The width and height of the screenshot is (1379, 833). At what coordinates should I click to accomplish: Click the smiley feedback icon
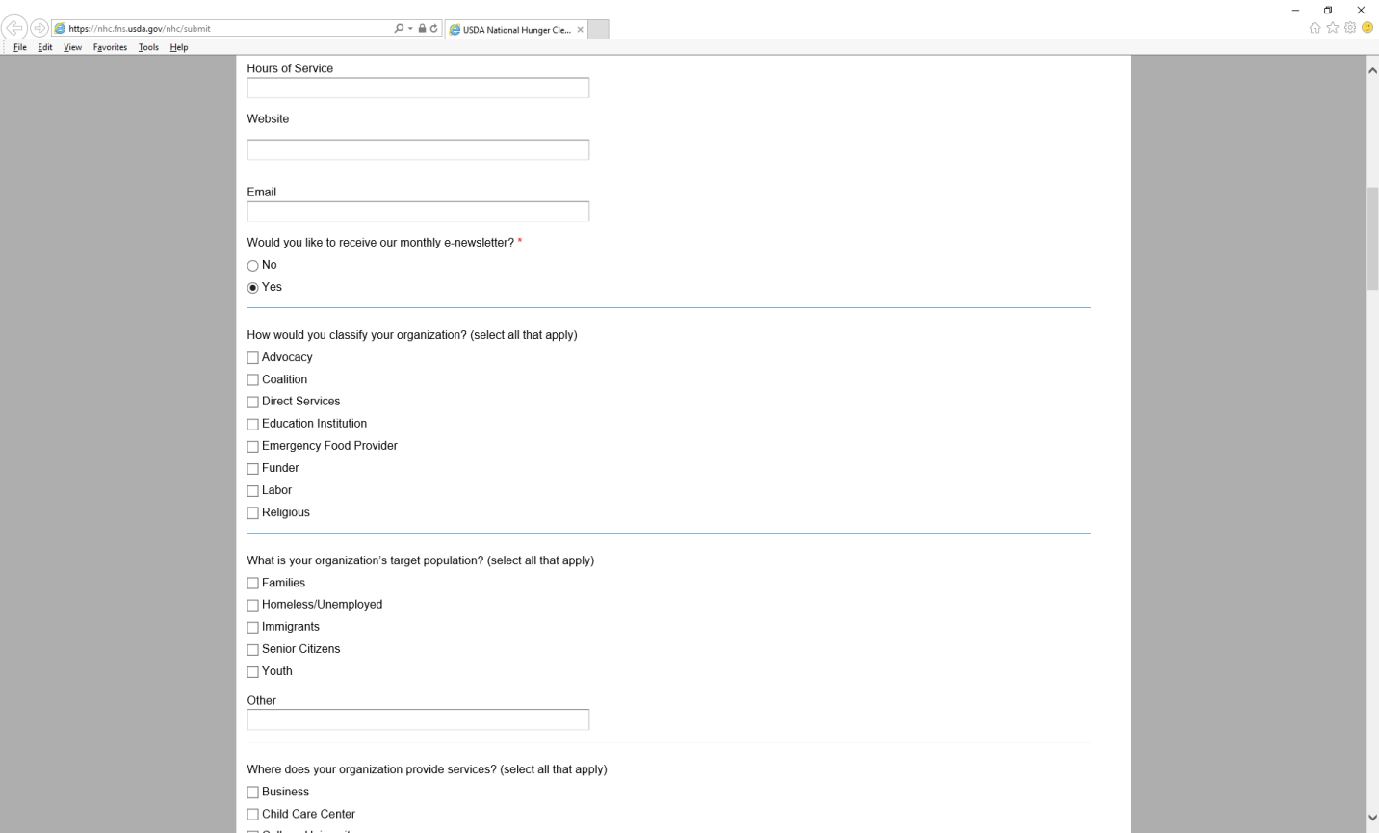1367,28
